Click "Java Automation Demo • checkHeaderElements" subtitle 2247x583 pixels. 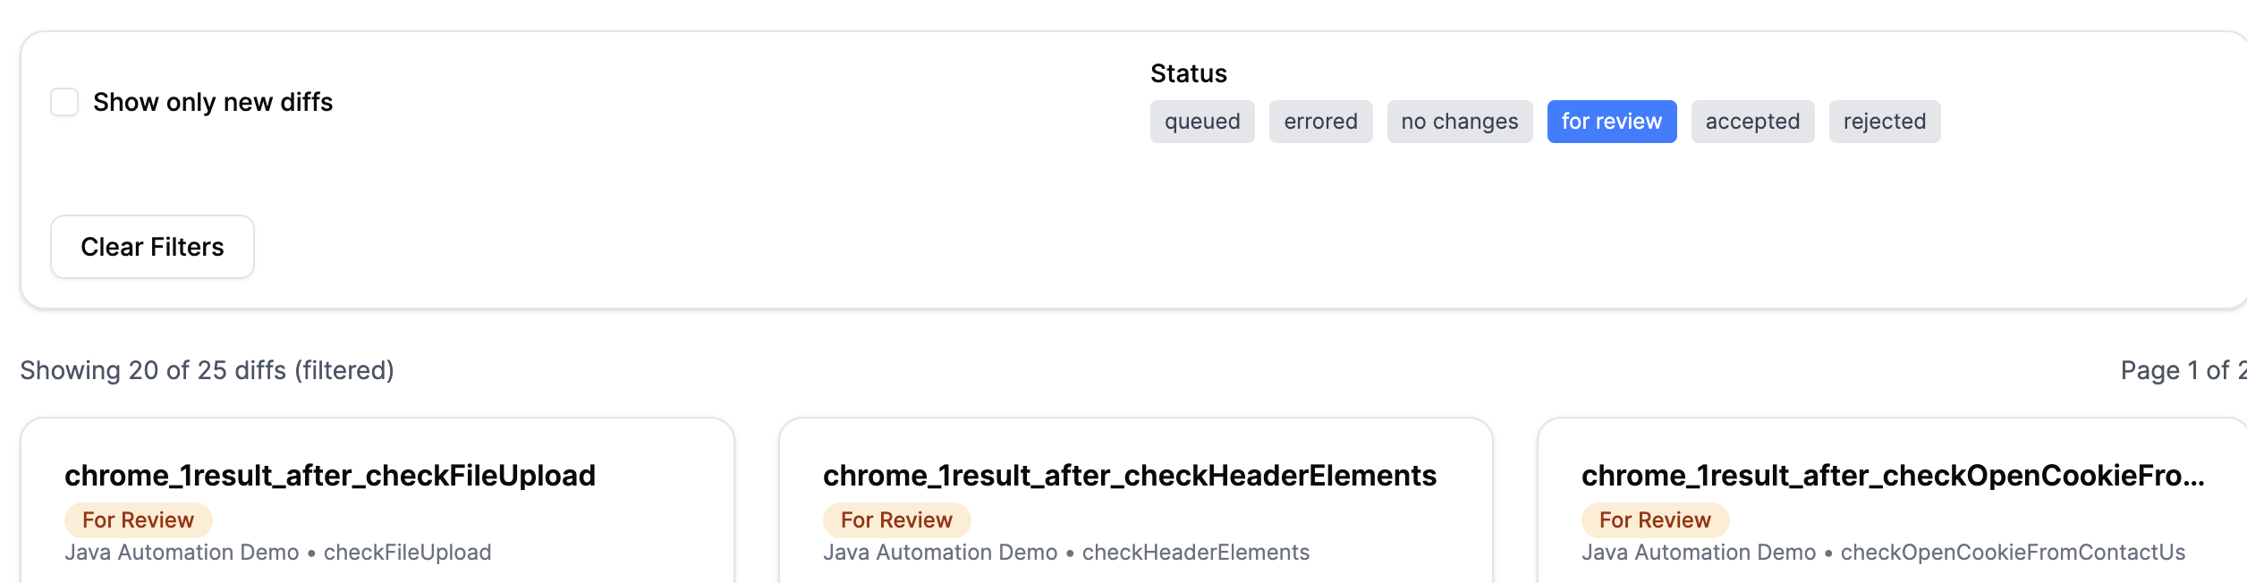[1065, 553]
